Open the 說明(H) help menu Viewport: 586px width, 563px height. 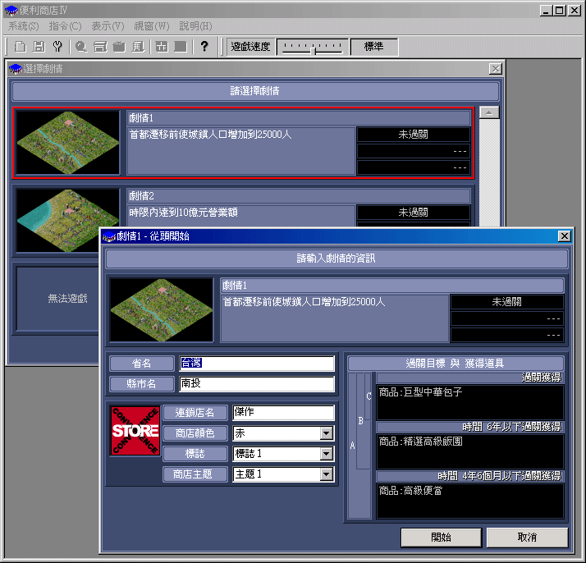pos(195,26)
